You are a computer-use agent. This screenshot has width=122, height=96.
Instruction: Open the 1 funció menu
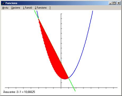pos(28,8)
